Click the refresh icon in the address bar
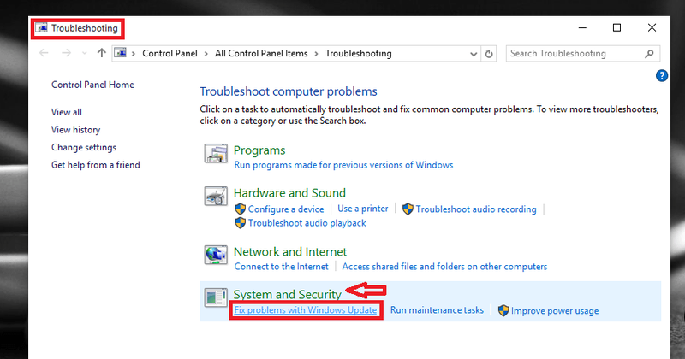Viewport: 685px width, 359px height. point(489,54)
